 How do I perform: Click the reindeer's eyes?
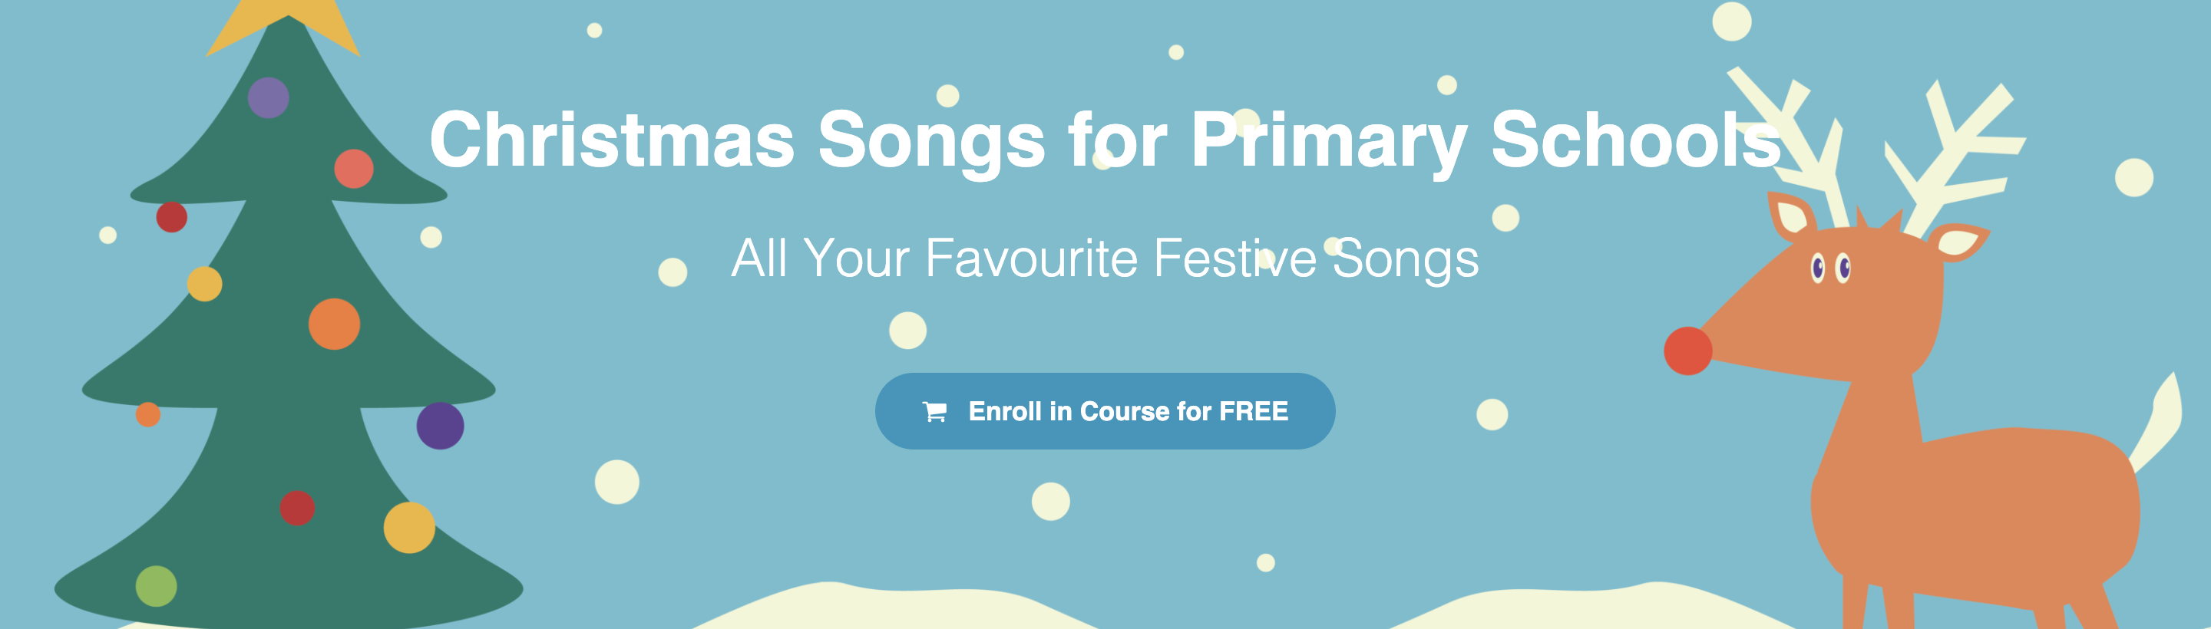pyautogui.click(x=1829, y=268)
